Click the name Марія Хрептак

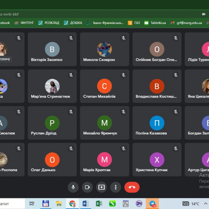click(x=97, y=170)
